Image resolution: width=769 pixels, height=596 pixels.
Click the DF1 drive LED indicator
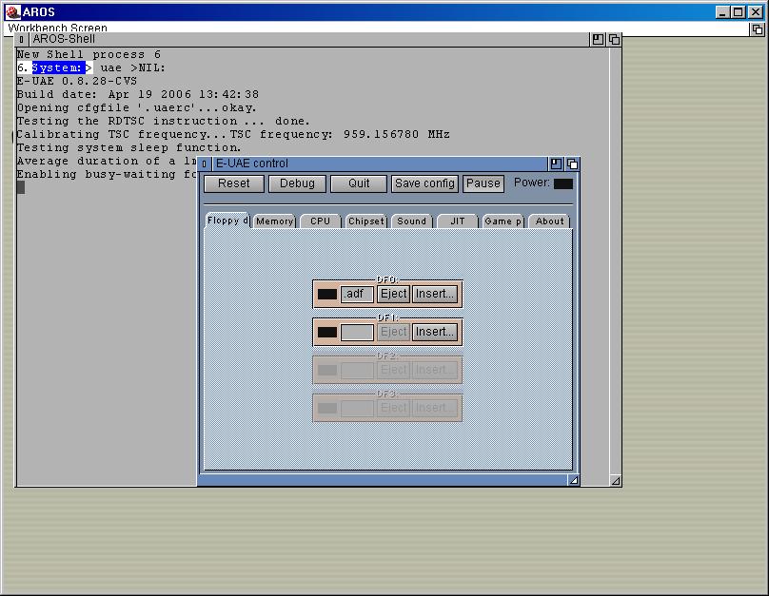327,333
